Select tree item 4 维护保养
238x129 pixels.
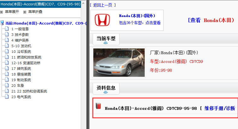20,40
